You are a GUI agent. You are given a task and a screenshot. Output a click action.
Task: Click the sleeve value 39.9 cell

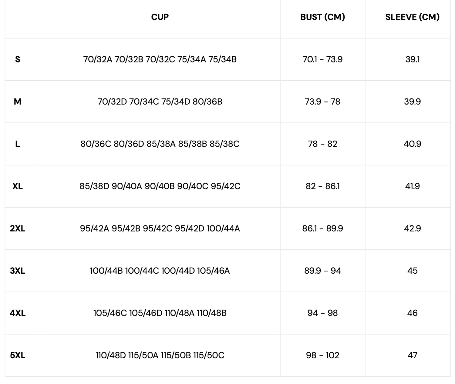click(412, 102)
